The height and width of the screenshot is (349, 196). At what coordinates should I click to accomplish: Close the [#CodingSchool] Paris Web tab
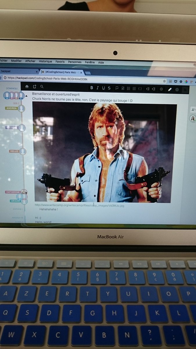point(81,72)
